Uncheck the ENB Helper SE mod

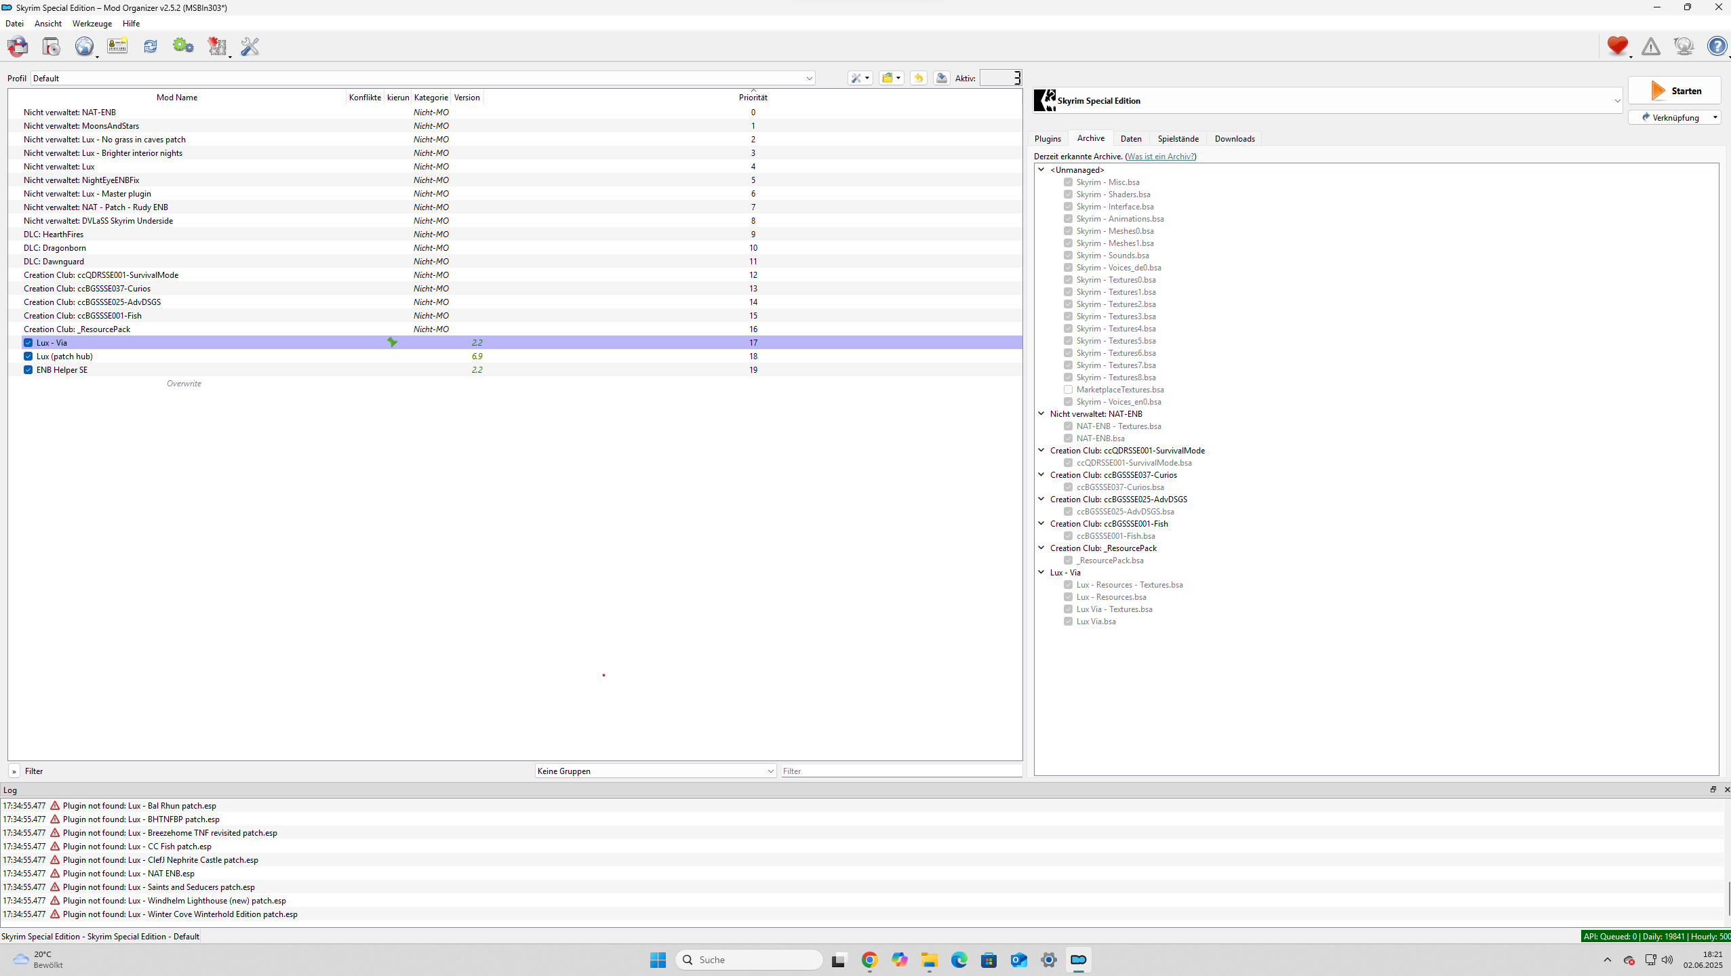coord(28,370)
